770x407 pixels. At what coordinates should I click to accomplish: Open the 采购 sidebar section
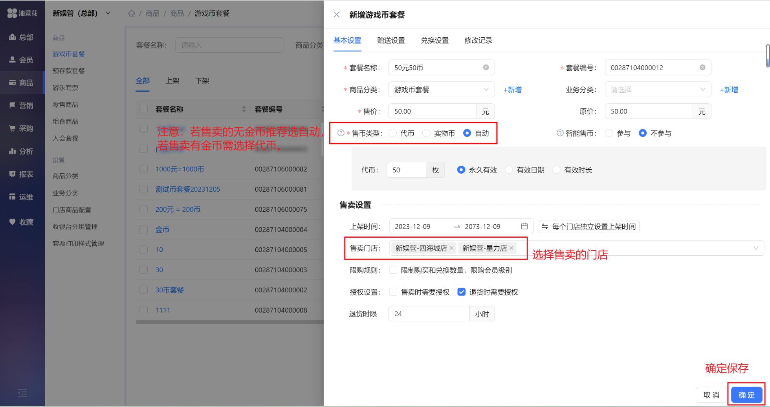22,128
